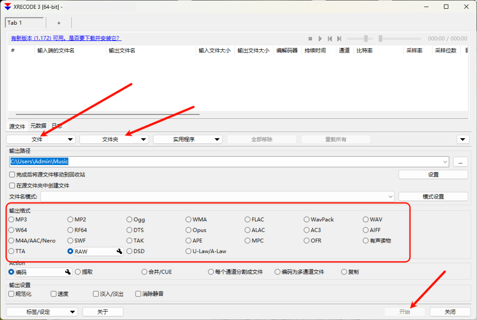Choose the MP3 output format

(12, 220)
